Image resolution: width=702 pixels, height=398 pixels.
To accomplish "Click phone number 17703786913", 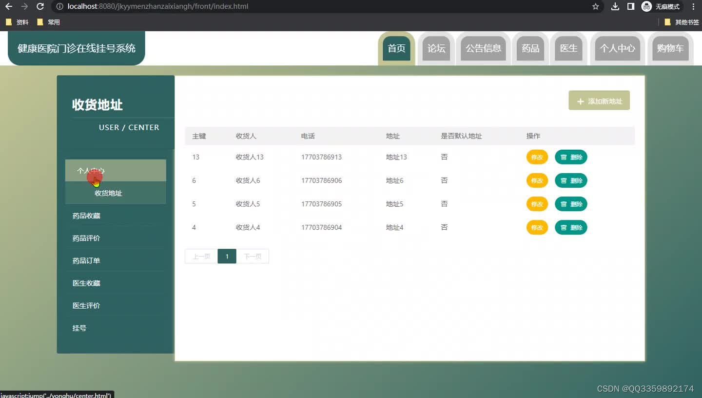I will [321, 157].
